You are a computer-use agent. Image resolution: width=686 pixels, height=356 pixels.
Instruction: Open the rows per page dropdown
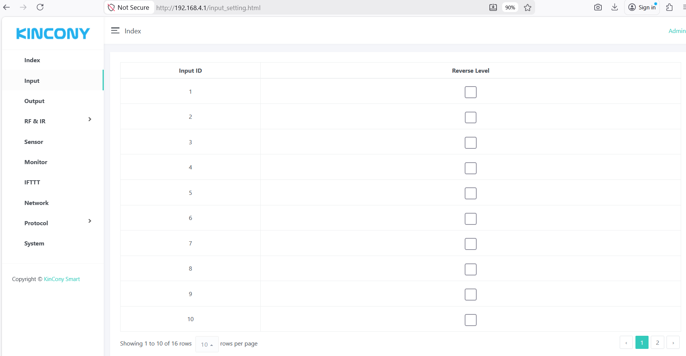[x=207, y=344]
